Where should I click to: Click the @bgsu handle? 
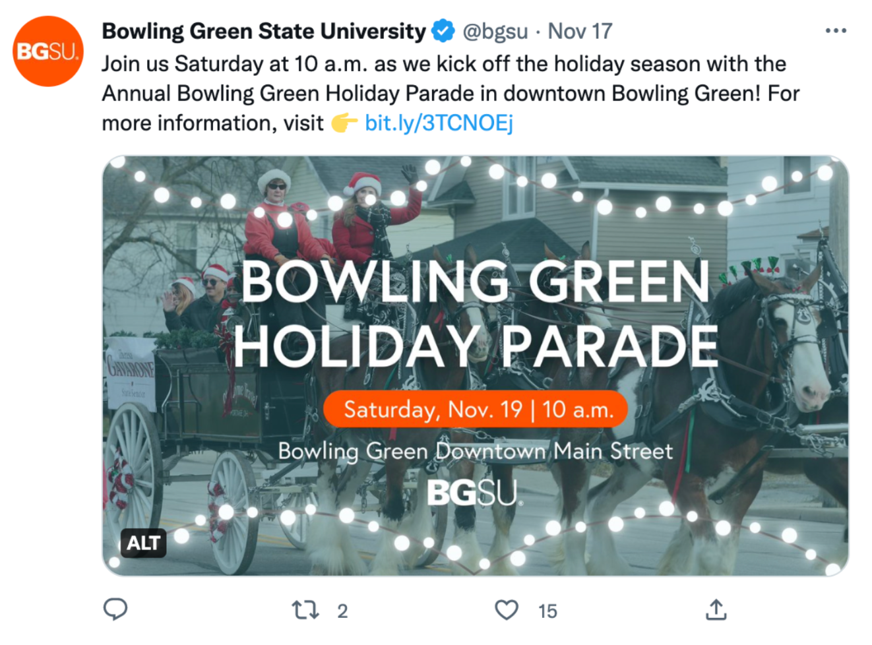[x=495, y=31]
